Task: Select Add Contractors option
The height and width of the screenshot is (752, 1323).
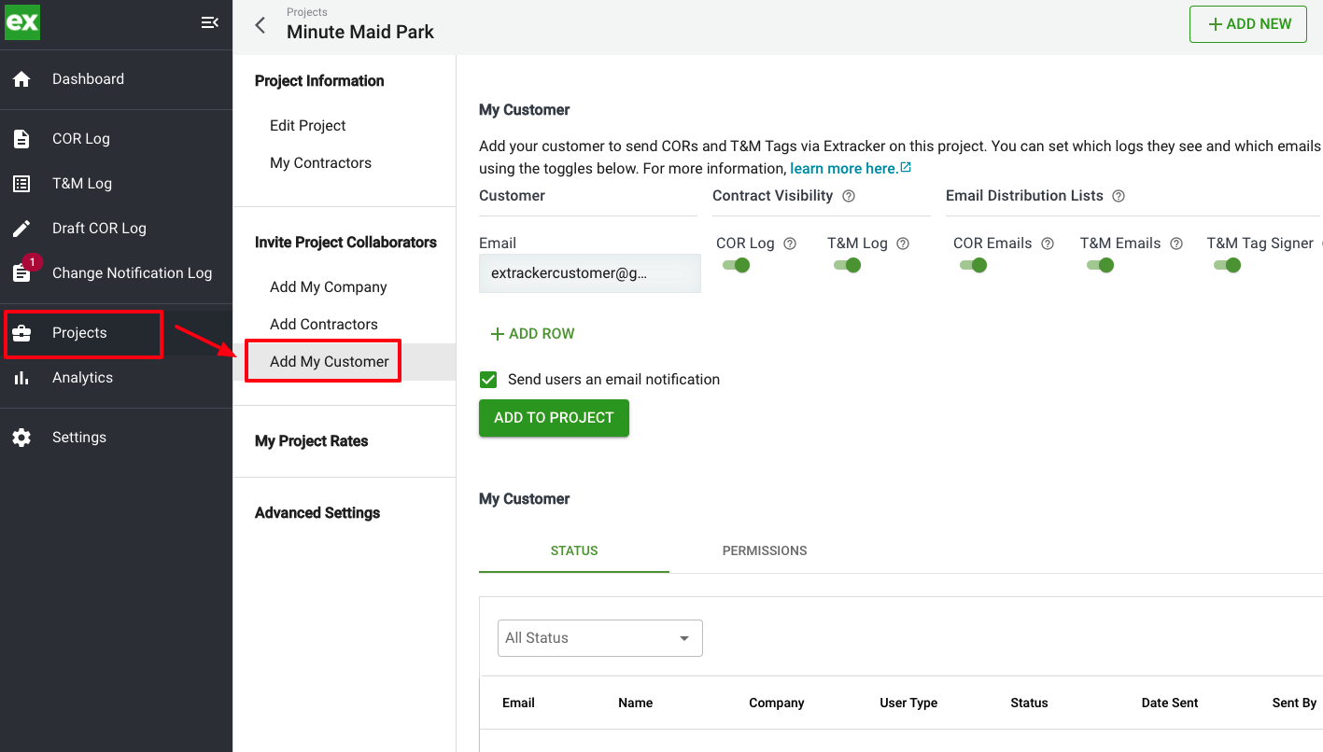Action: coord(324,325)
